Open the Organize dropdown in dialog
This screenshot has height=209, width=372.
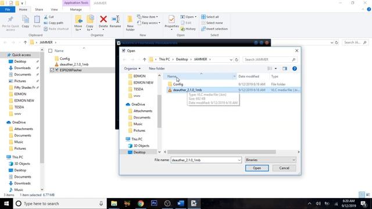tap(132, 69)
